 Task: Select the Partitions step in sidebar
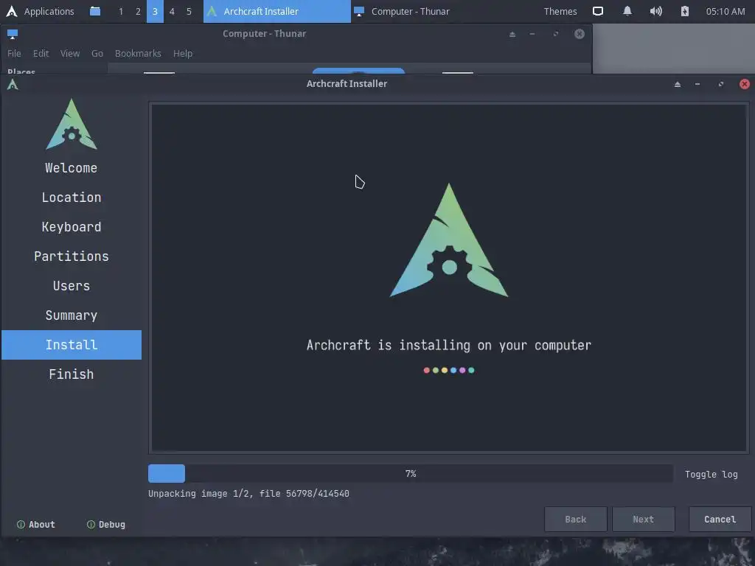click(x=72, y=256)
